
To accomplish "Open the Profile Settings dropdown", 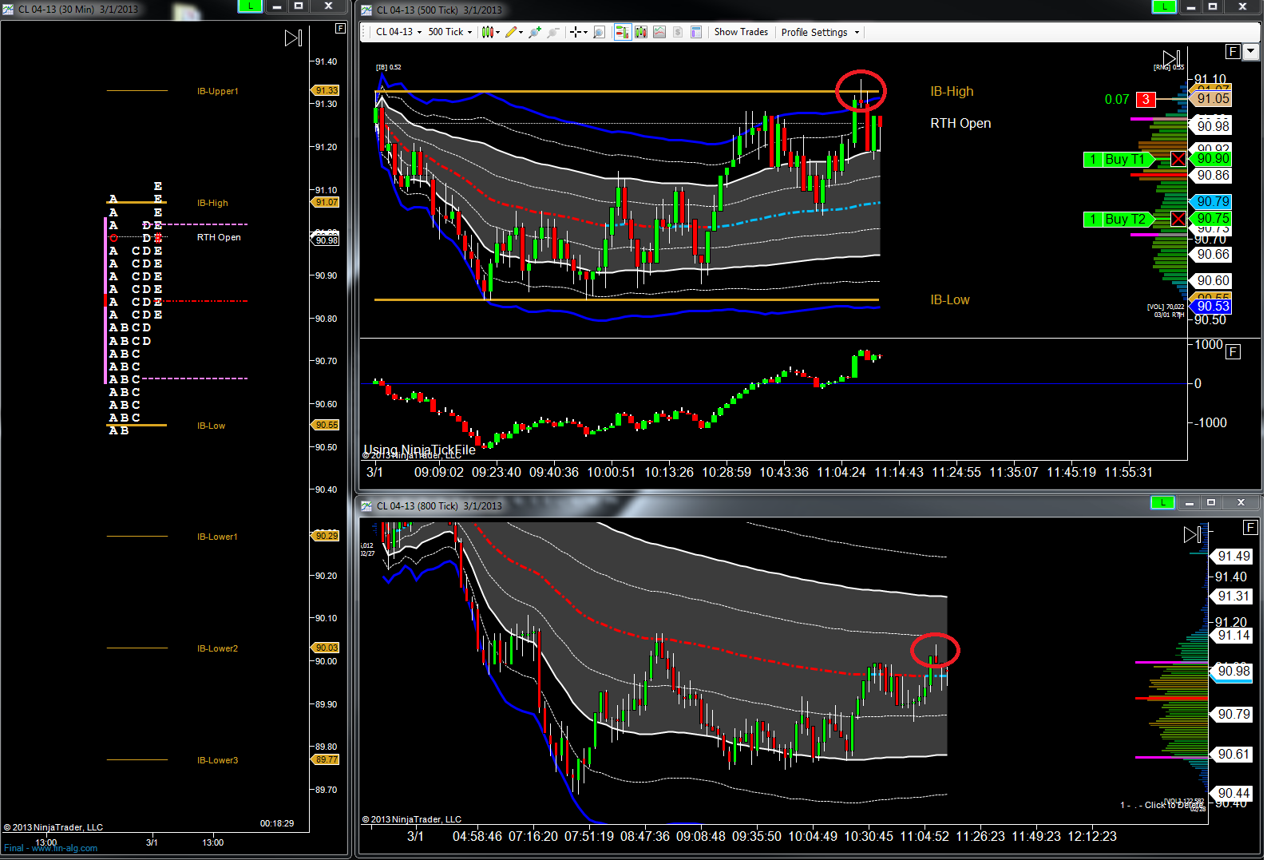I will (820, 32).
